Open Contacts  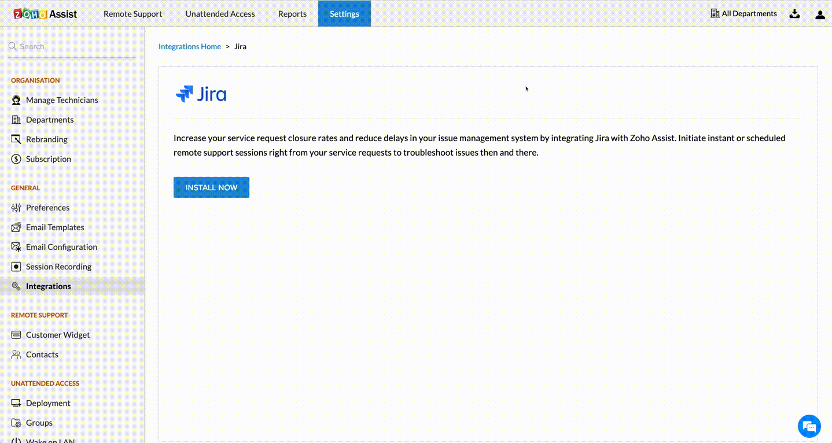coord(42,355)
